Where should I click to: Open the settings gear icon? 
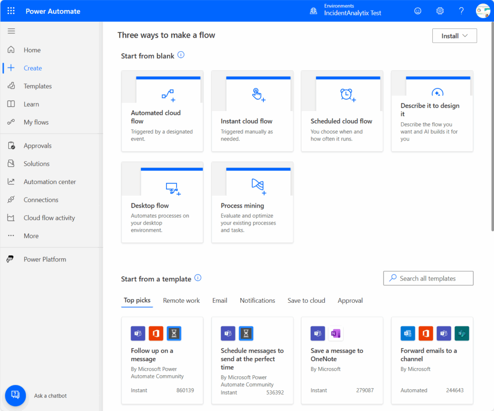(440, 11)
